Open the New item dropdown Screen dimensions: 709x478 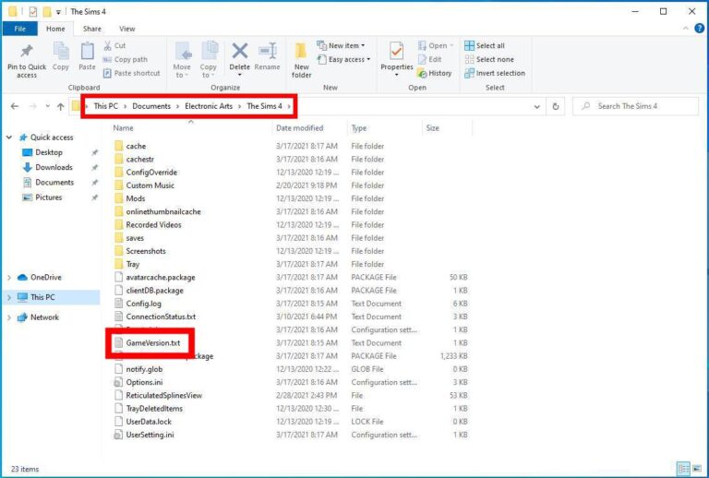[341, 45]
